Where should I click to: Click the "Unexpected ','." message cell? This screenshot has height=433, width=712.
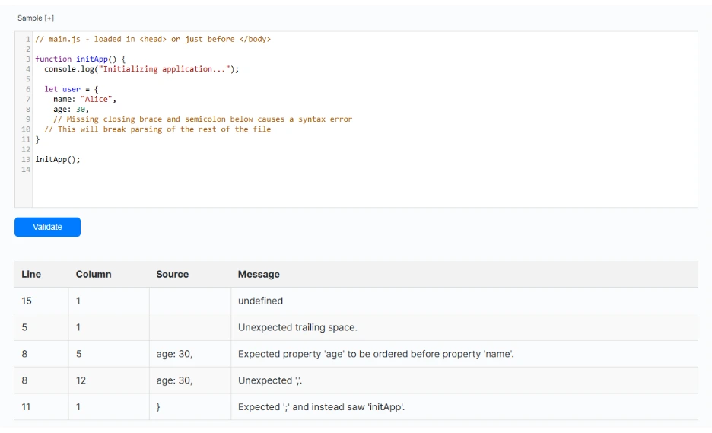(x=270, y=380)
